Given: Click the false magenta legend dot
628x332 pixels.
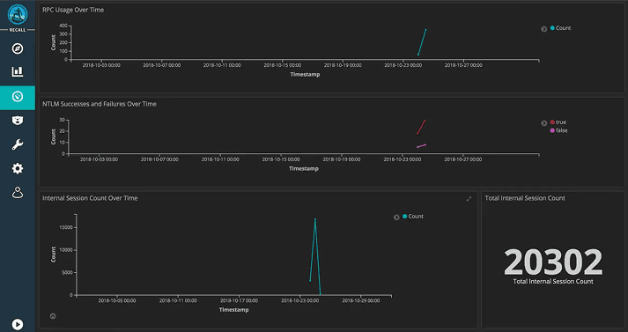Looking at the screenshot, I should [x=552, y=130].
